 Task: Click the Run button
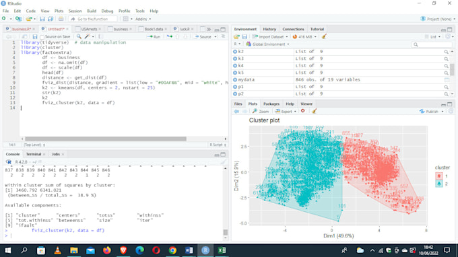[154, 37]
